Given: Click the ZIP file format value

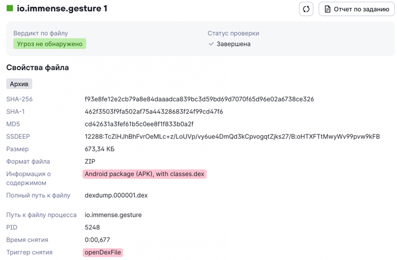Looking at the screenshot, I should [x=90, y=161].
